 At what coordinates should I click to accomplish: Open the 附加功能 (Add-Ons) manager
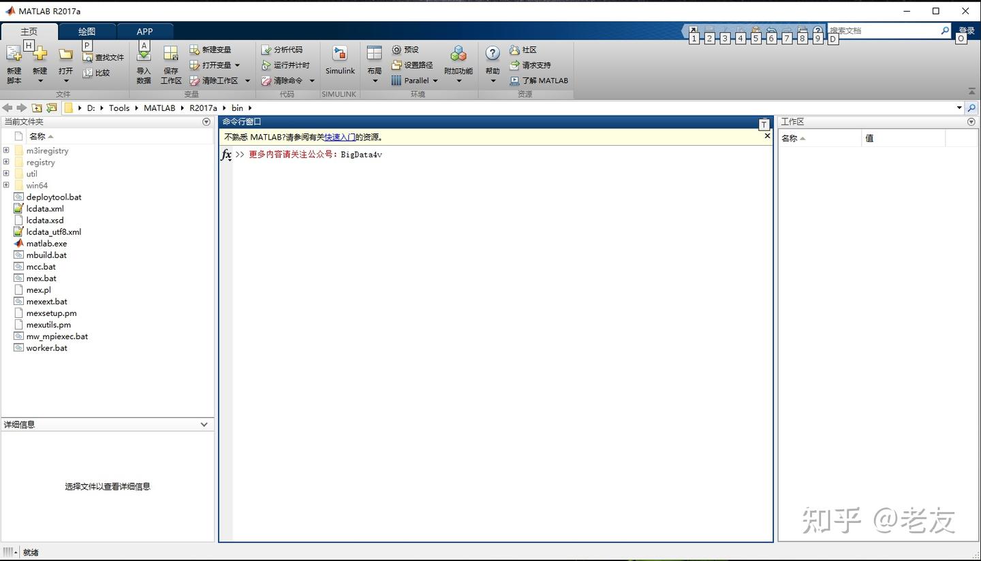(x=458, y=60)
